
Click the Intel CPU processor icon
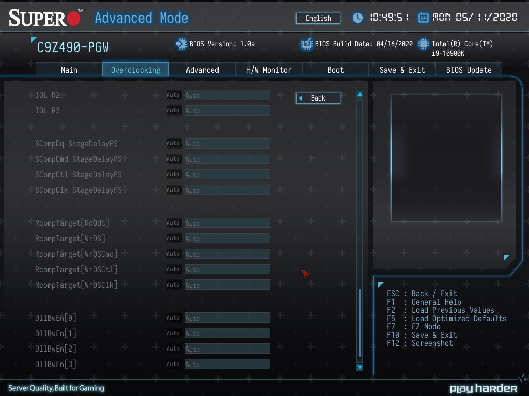pyautogui.click(x=424, y=44)
